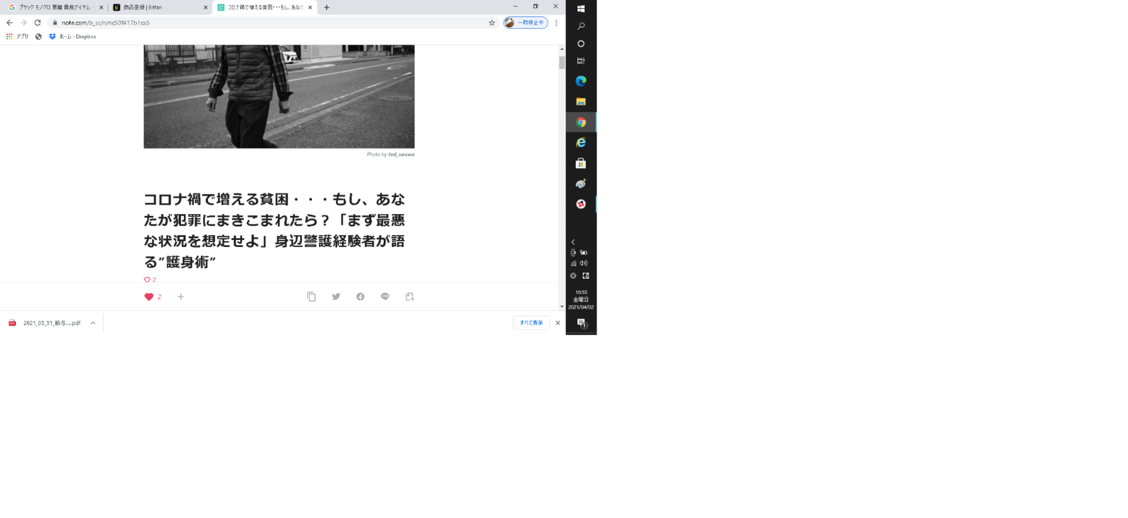The width and height of the screenshot is (1128, 518).
Task: Go back to the previous page
Action: (10, 23)
